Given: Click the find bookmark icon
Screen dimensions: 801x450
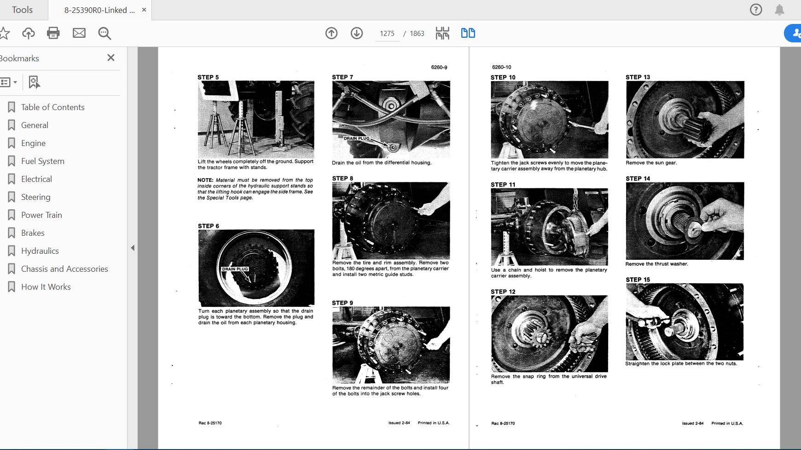Looking at the screenshot, I should click(x=34, y=82).
